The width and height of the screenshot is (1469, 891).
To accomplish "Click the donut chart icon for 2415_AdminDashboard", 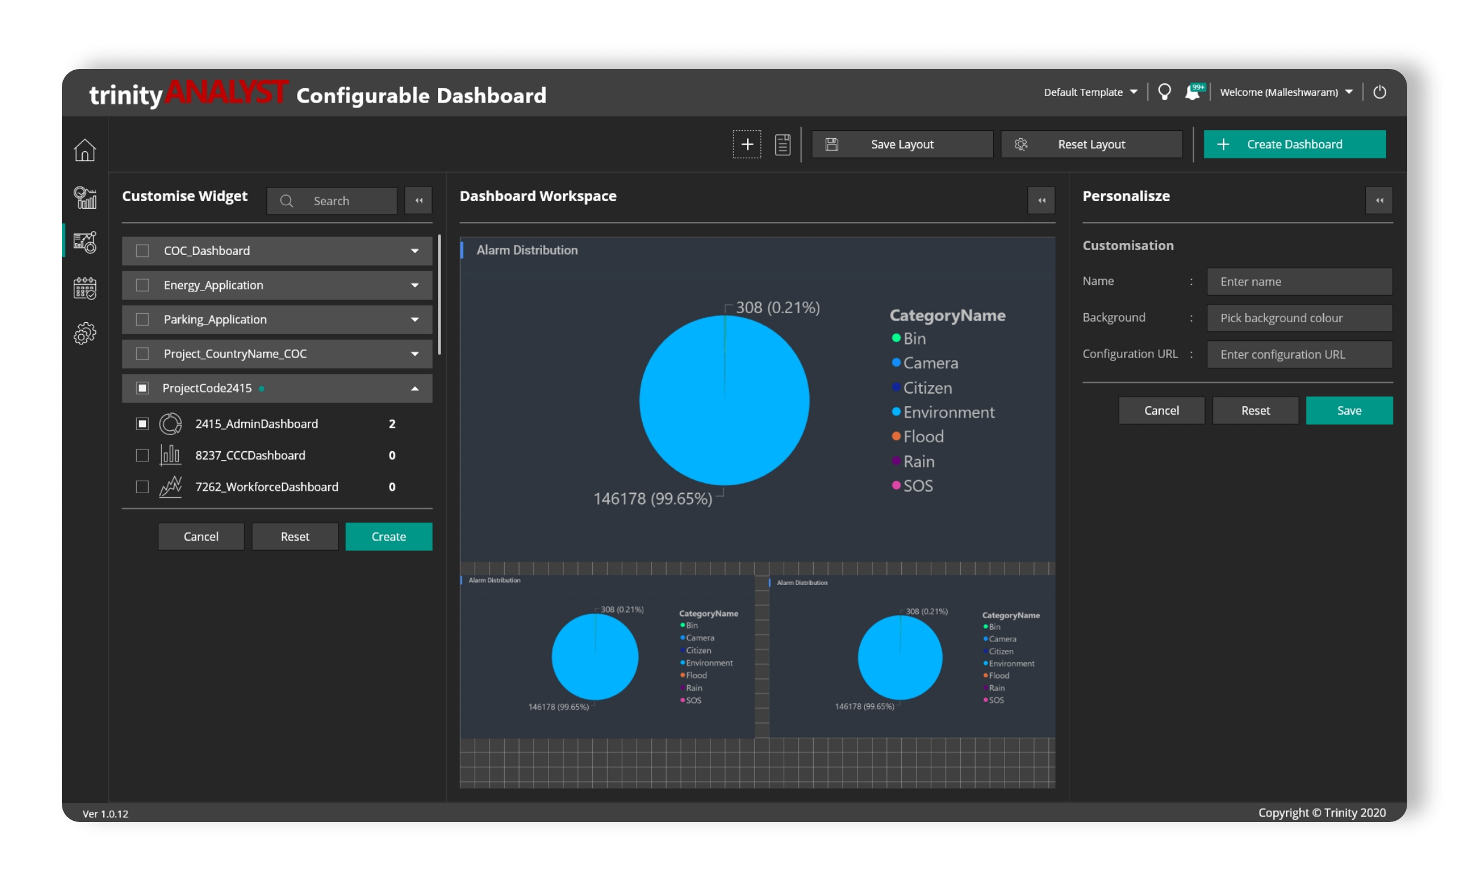I will (x=170, y=424).
